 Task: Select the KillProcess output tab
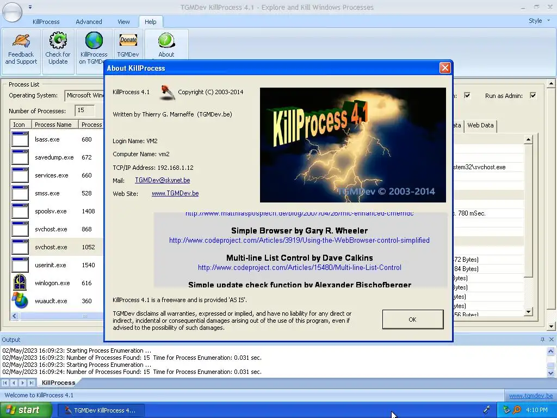pyautogui.click(x=58, y=383)
